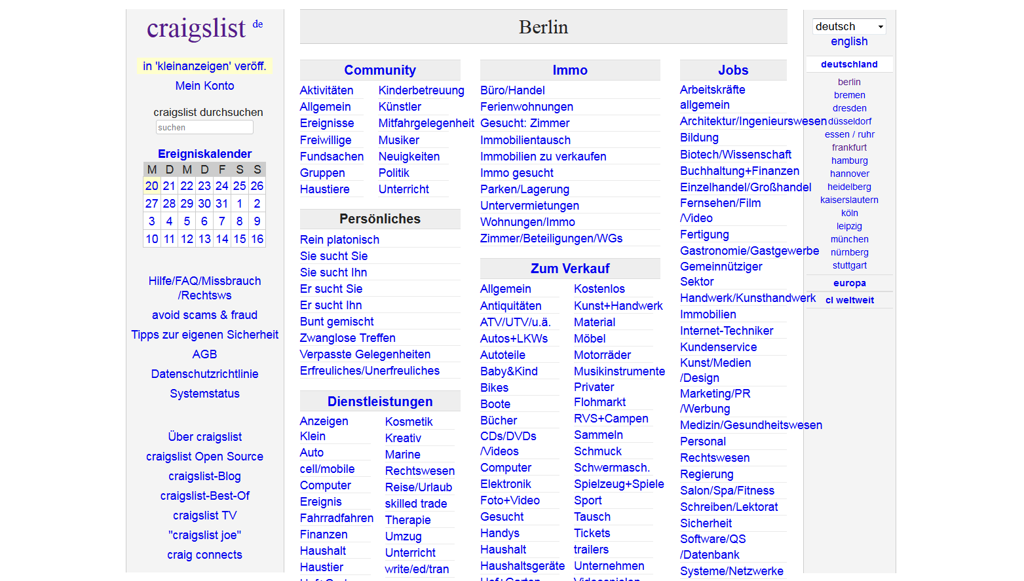This screenshot has height=581, width=1024.
Task: Open the Fahrradfahren services link
Action: point(337,518)
